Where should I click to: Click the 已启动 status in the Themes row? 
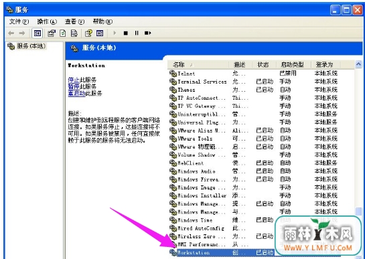click(265, 90)
